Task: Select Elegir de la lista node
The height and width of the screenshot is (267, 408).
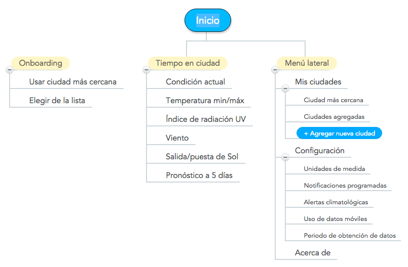Action: [57, 101]
